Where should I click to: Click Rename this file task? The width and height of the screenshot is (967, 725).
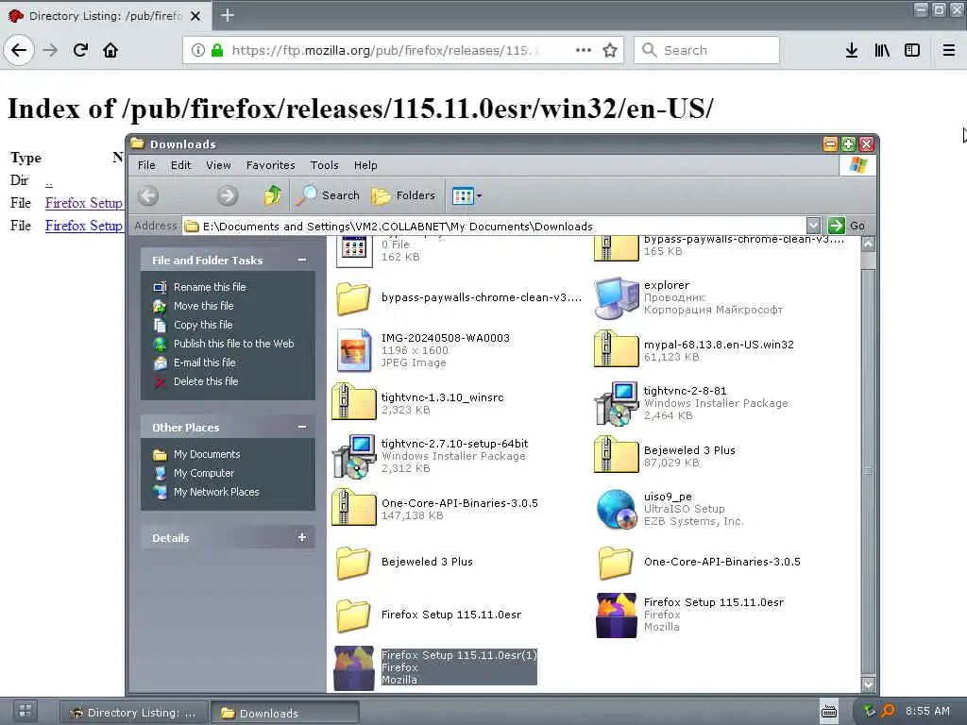point(209,287)
